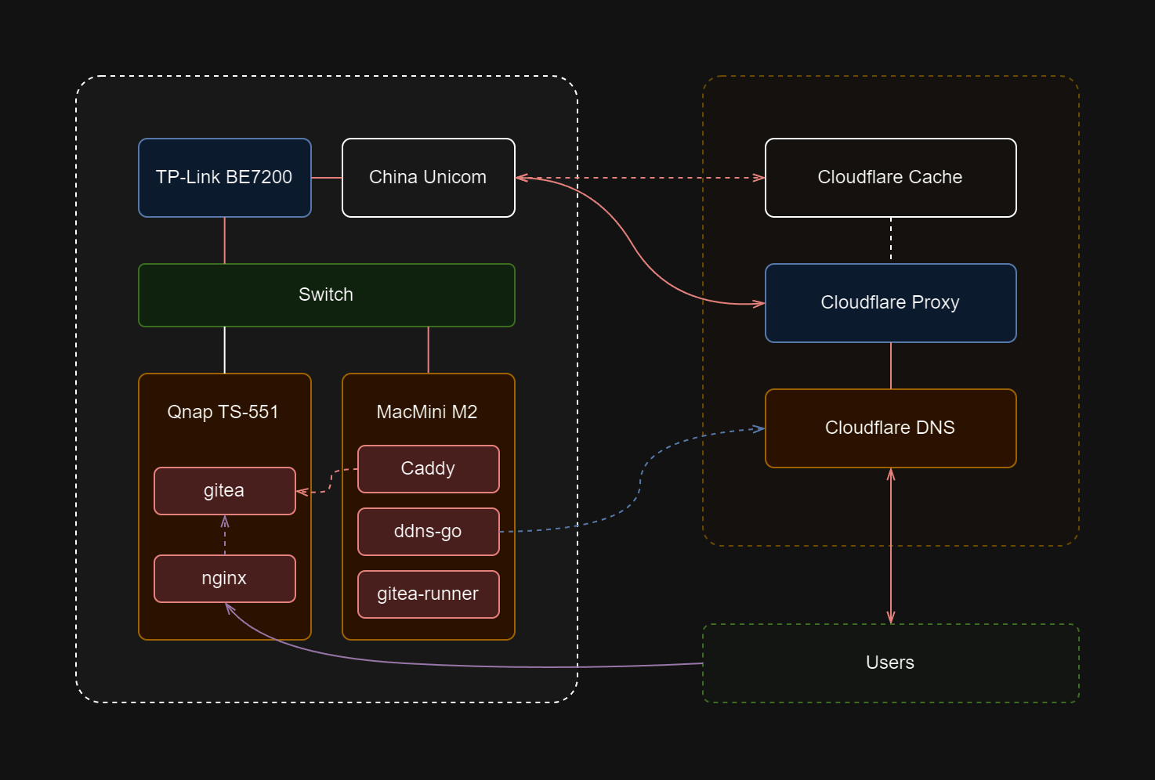Click the dashed arrow from nginx to gitea
The width and height of the screenshot is (1155, 780).
pos(225,536)
